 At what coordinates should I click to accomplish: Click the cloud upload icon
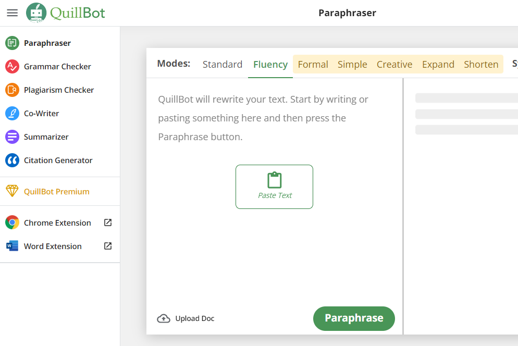[164, 318]
